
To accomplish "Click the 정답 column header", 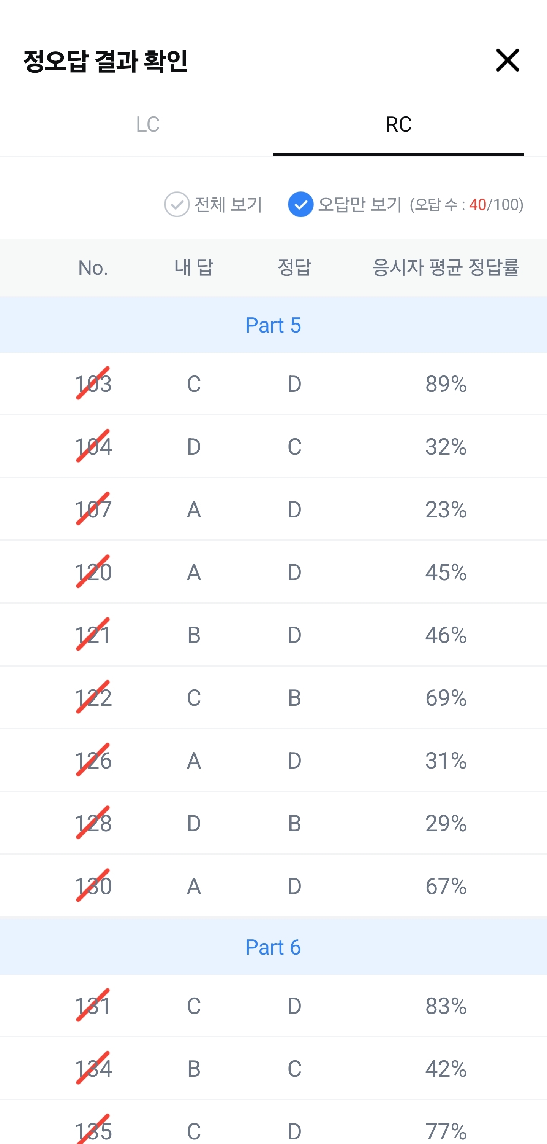I will [x=294, y=267].
